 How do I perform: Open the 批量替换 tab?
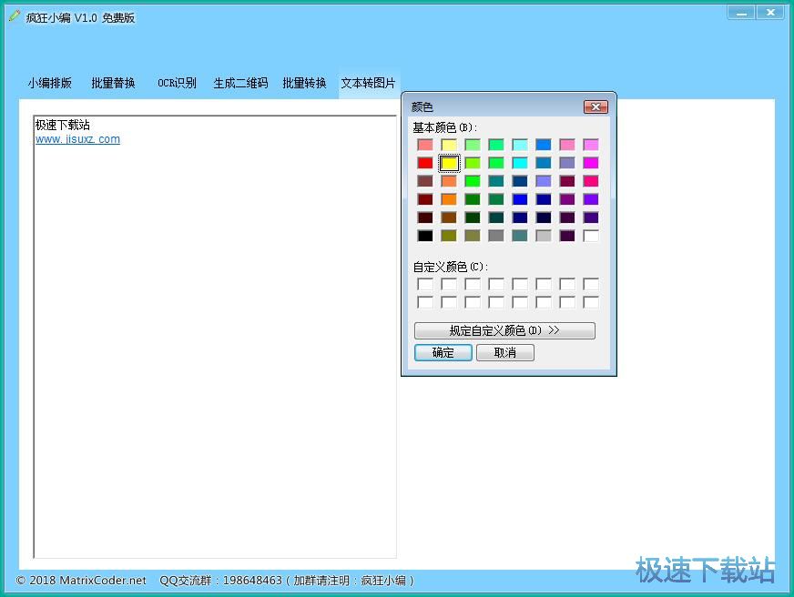pos(112,82)
